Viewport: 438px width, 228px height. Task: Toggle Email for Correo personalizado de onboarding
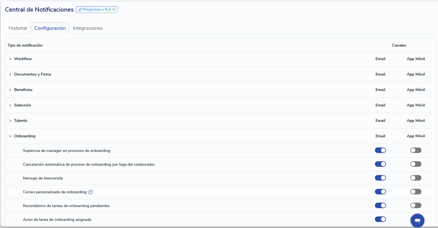(x=380, y=192)
